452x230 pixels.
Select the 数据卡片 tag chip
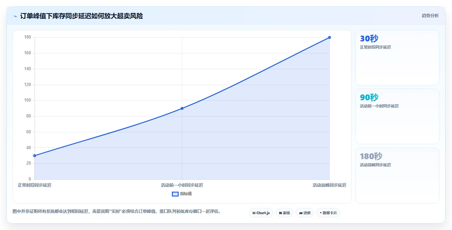[328, 213]
